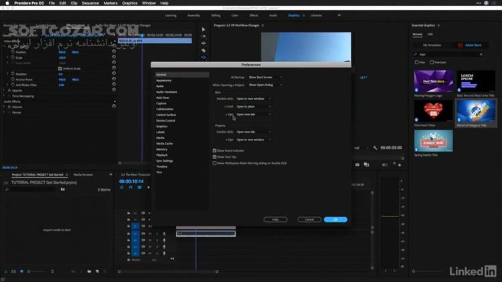The height and width of the screenshot is (282, 502).
Task: Open Bins +Opt Open new tab dropdown
Action: pos(254,114)
